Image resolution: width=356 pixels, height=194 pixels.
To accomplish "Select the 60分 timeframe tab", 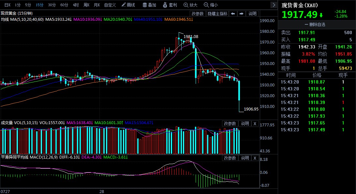I will pos(64,5).
